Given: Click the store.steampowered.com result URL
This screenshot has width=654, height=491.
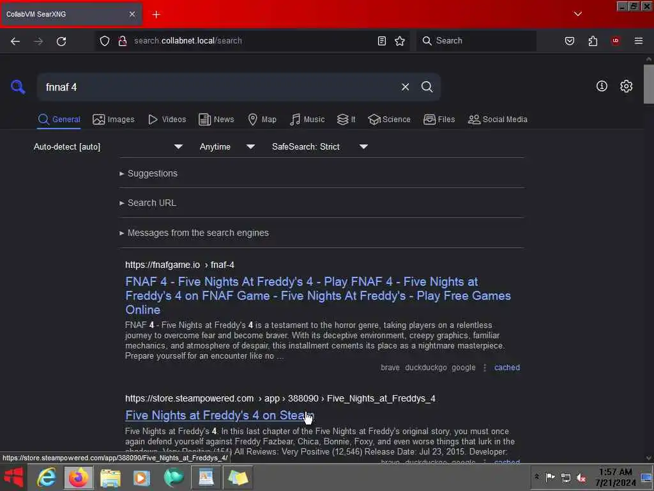Looking at the screenshot, I should [x=280, y=399].
